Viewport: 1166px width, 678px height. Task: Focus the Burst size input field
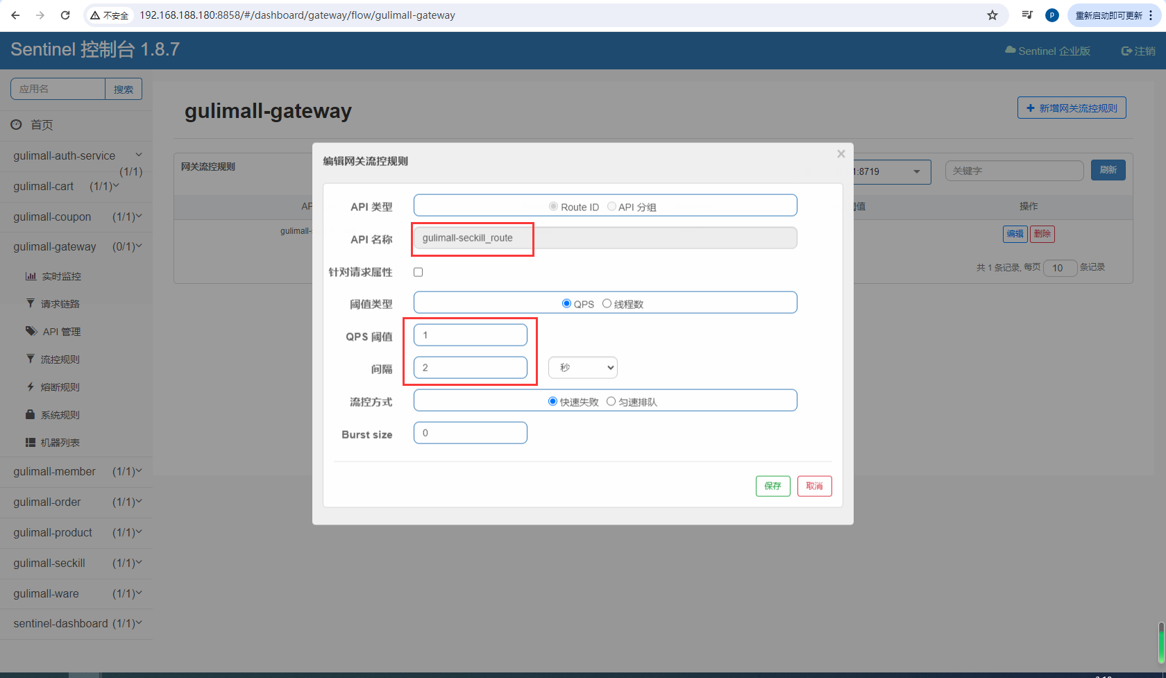pyautogui.click(x=471, y=432)
